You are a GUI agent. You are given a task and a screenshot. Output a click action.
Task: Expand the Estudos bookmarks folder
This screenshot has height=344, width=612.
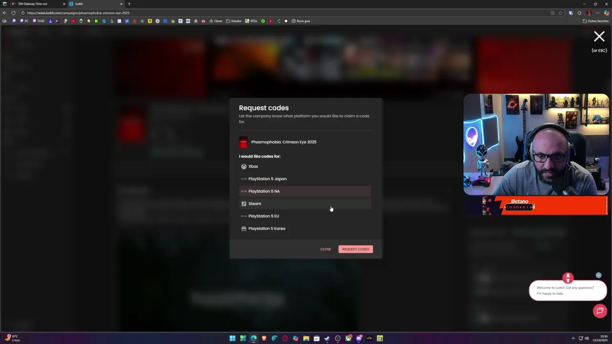click(234, 21)
